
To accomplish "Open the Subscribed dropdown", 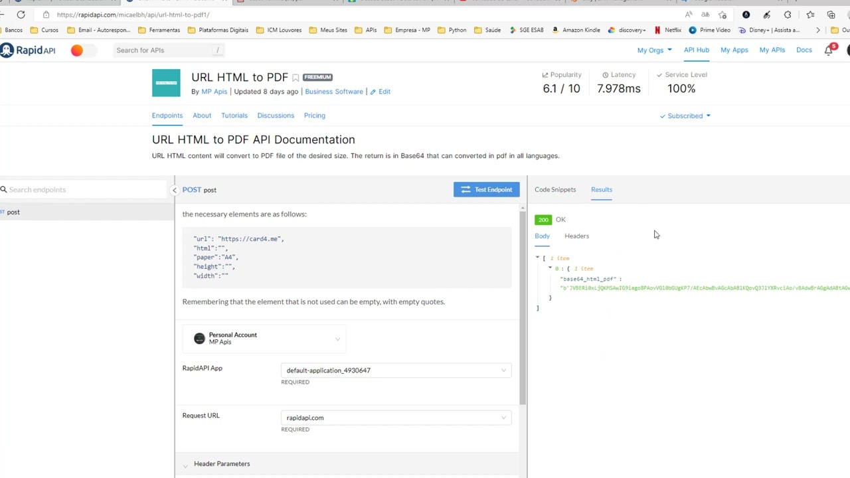I will point(685,116).
